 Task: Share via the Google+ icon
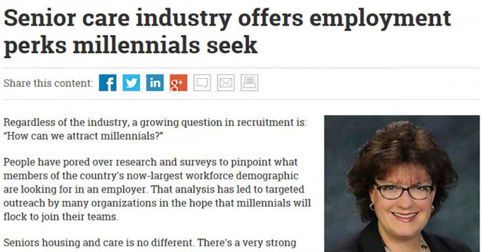click(178, 83)
